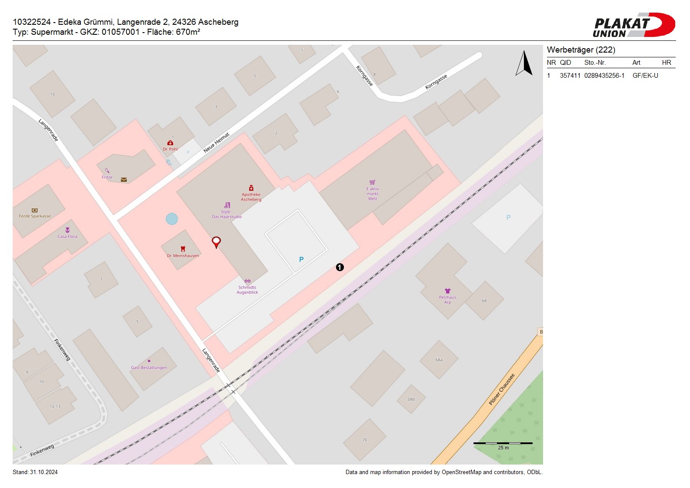690x488 pixels.
Task: Click the north arrow compass symbol
Action: pos(524,63)
